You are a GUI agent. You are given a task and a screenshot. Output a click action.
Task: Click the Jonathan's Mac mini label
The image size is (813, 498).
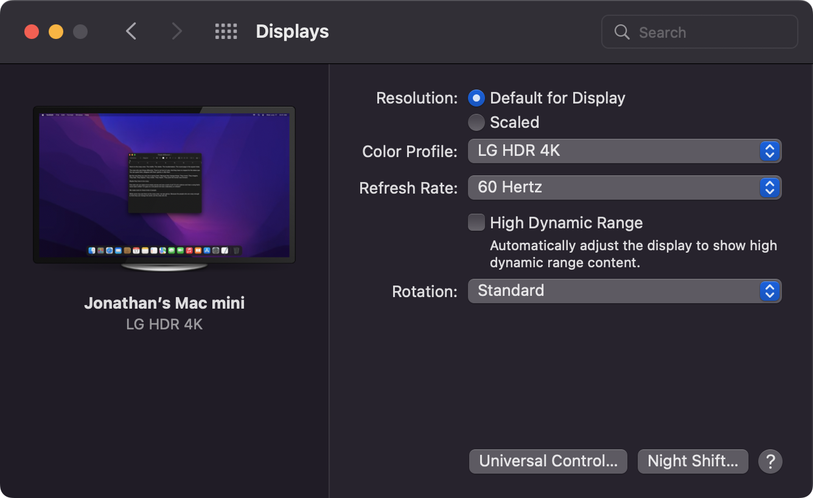[x=164, y=303]
